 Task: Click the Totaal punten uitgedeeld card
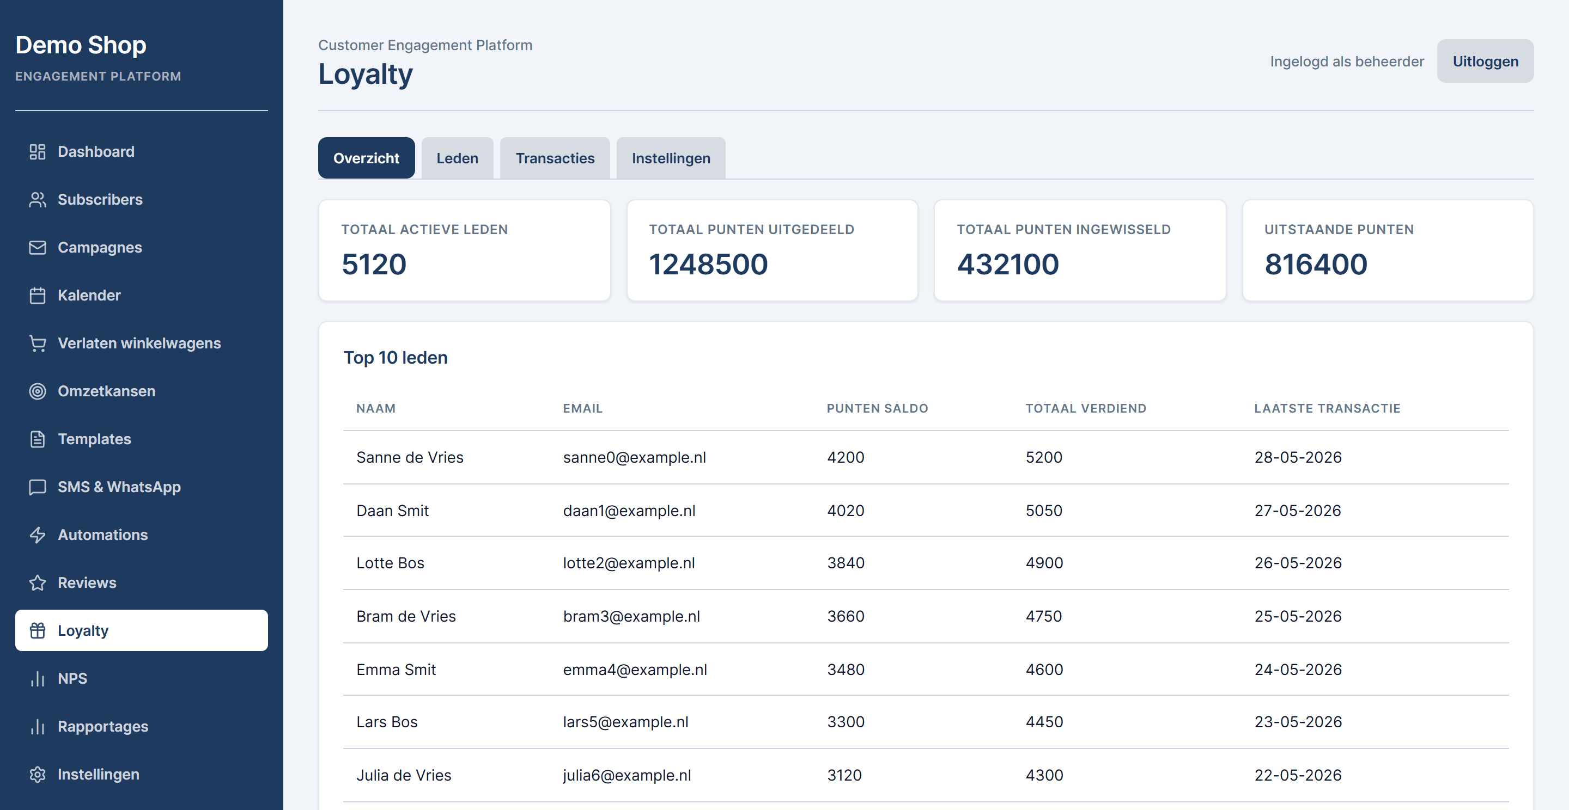pos(772,251)
